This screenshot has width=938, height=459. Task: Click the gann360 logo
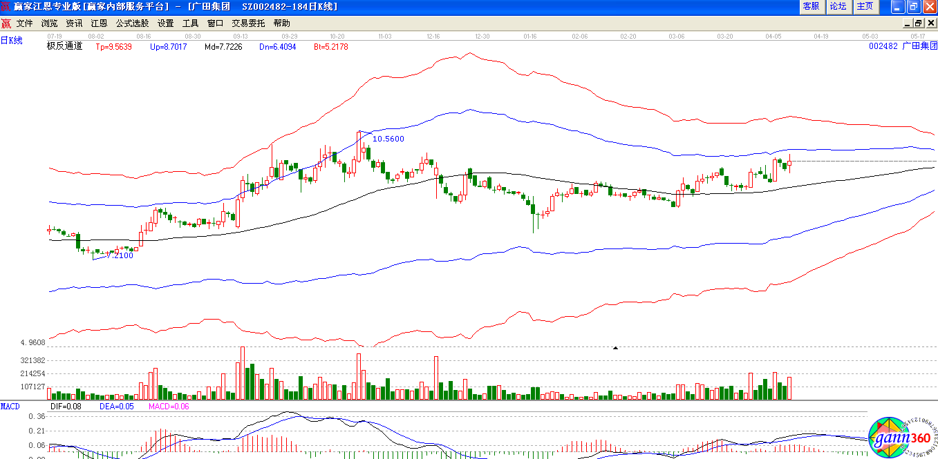tap(903, 438)
